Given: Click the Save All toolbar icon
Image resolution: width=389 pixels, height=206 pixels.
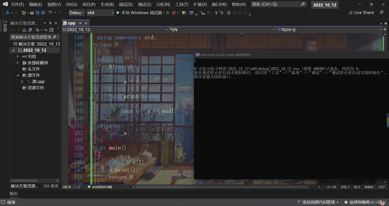Looking at the screenshot, I should pos(43,13).
